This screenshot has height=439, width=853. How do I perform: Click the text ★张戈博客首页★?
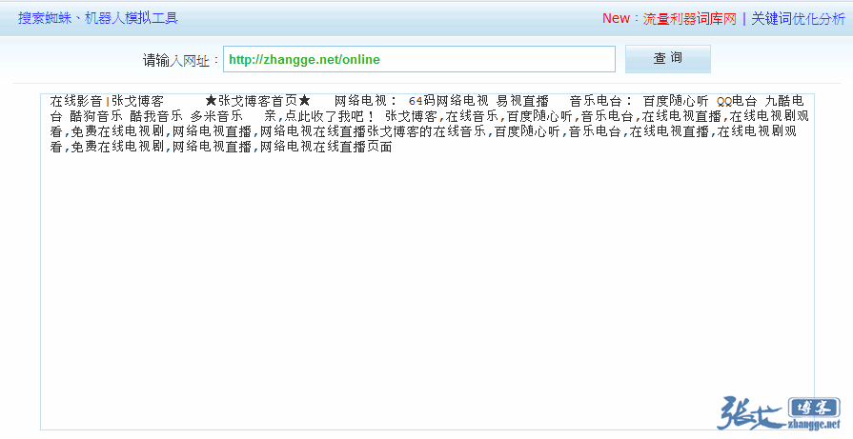pos(258,101)
